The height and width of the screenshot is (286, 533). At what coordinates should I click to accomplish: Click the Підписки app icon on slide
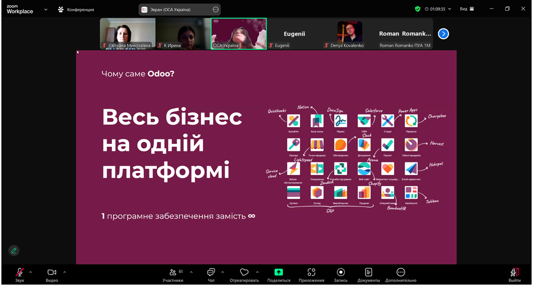click(x=411, y=121)
